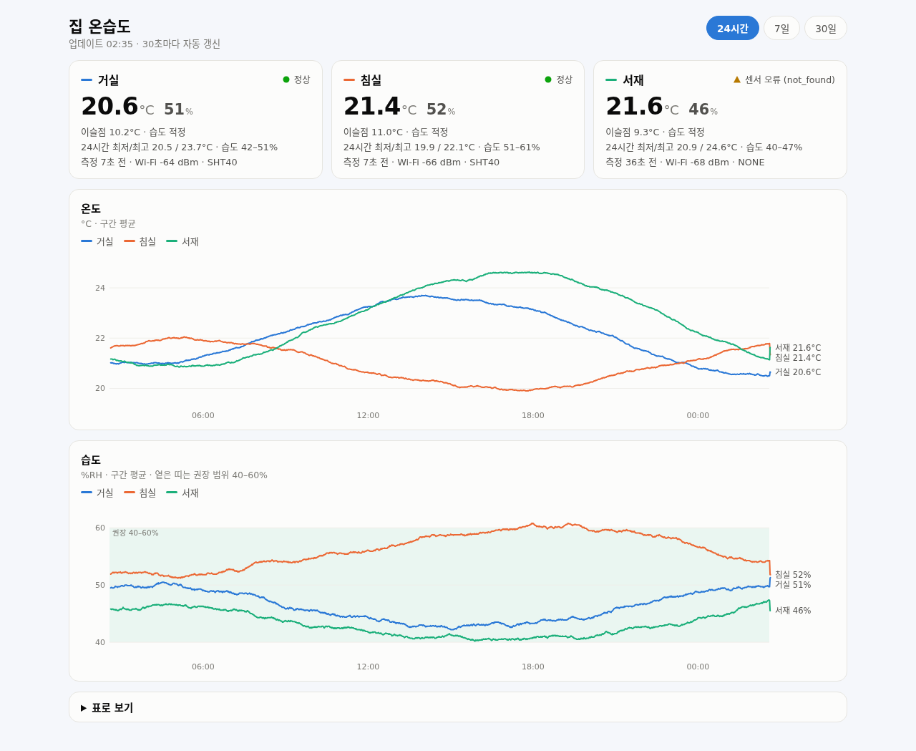This screenshot has height=751, width=916.
Task: Click the Wi-Fi -68 dBm NONE info line
Action: click(x=685, y=162)
